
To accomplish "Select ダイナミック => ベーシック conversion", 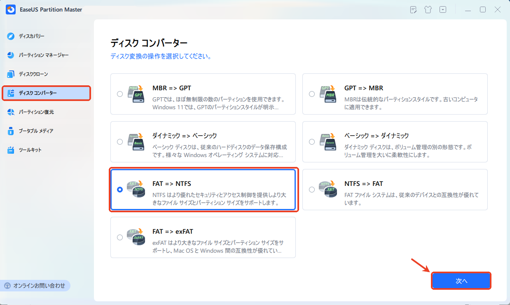I will point(120,141).
